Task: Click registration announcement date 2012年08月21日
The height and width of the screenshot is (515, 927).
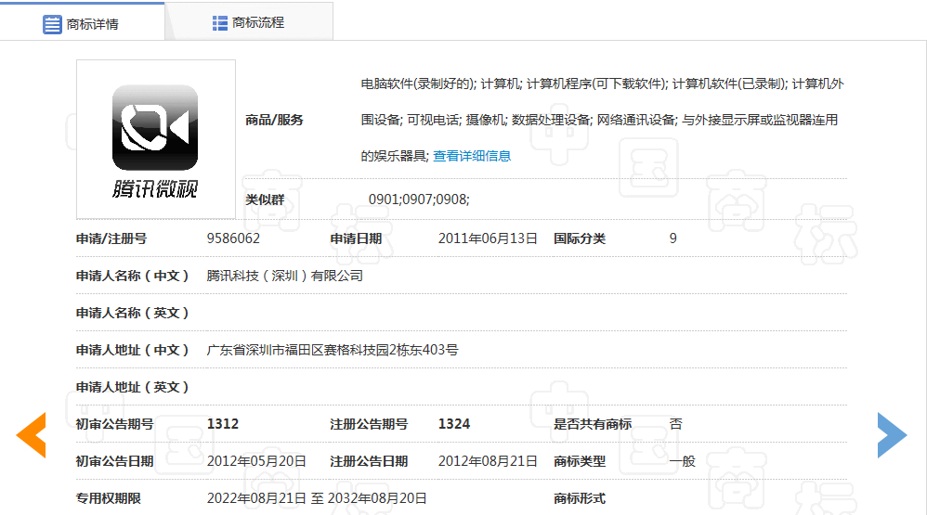Action: [488, 461]
